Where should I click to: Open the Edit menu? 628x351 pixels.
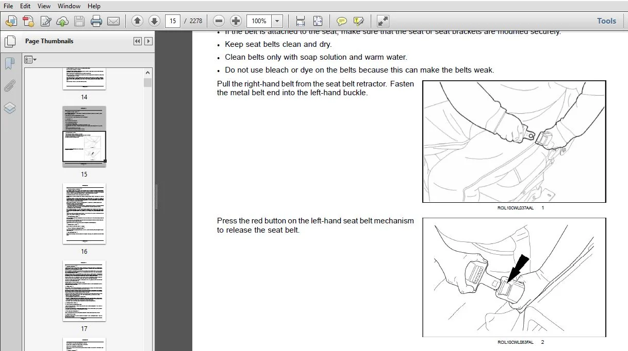(25, 6)
